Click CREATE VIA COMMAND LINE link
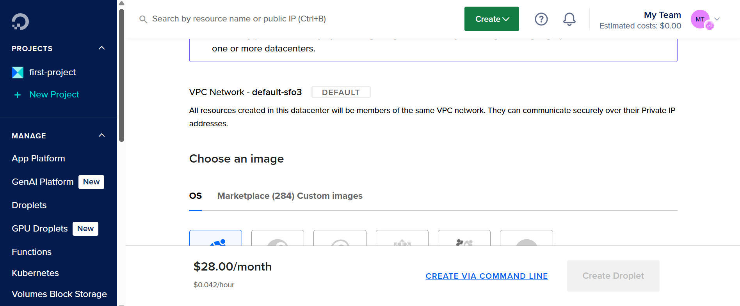The width and height of the screenshot is (740, 306). (x=487, y=276)
